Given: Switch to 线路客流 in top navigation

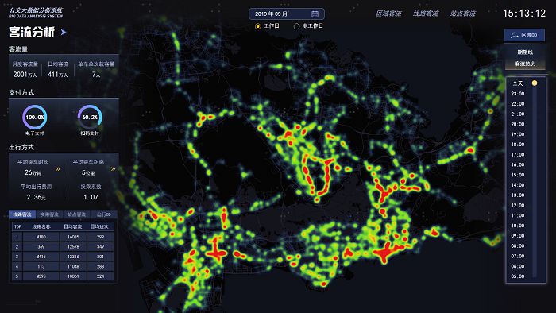Looking at the screenshot, I should point(426,14).
